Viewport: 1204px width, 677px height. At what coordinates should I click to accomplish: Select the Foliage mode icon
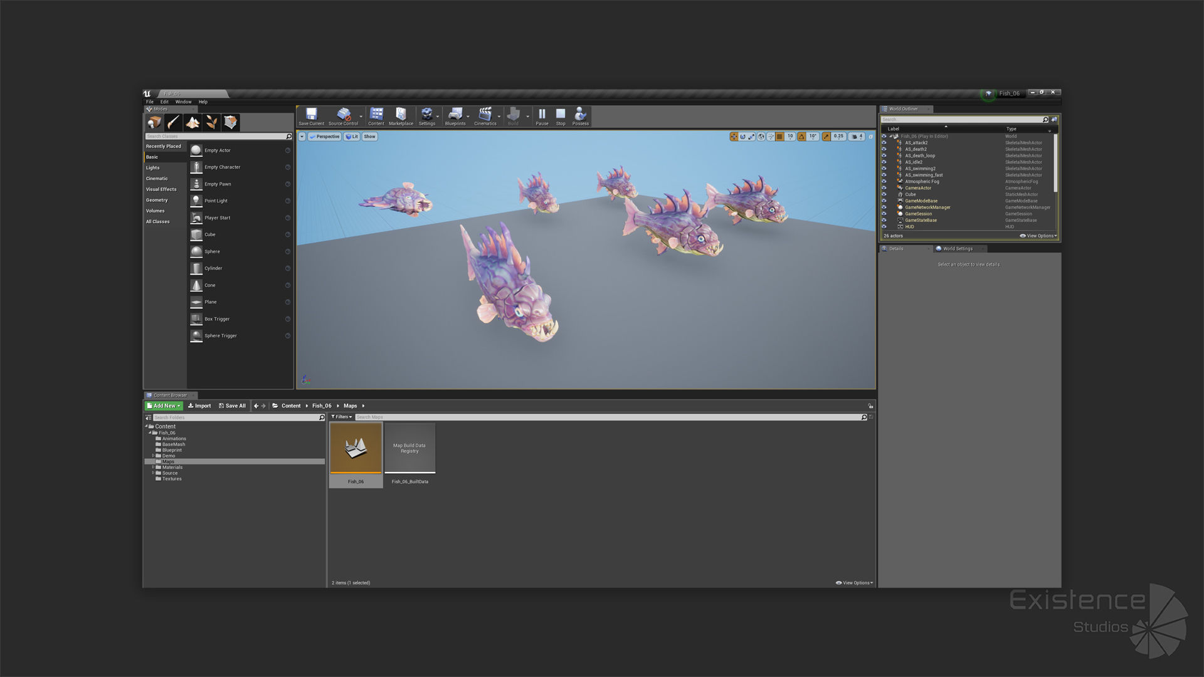[x=212, y=122]
